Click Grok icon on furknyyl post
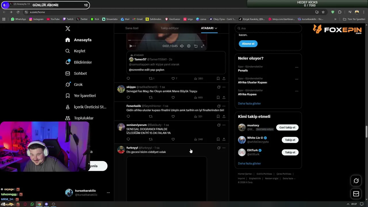Screen dimensions: 368x207 219,148
